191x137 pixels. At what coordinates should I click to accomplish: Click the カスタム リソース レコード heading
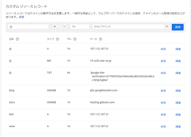[26, 6]
